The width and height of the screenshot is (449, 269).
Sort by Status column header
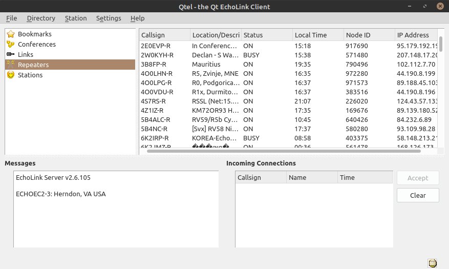coord(267,35)
